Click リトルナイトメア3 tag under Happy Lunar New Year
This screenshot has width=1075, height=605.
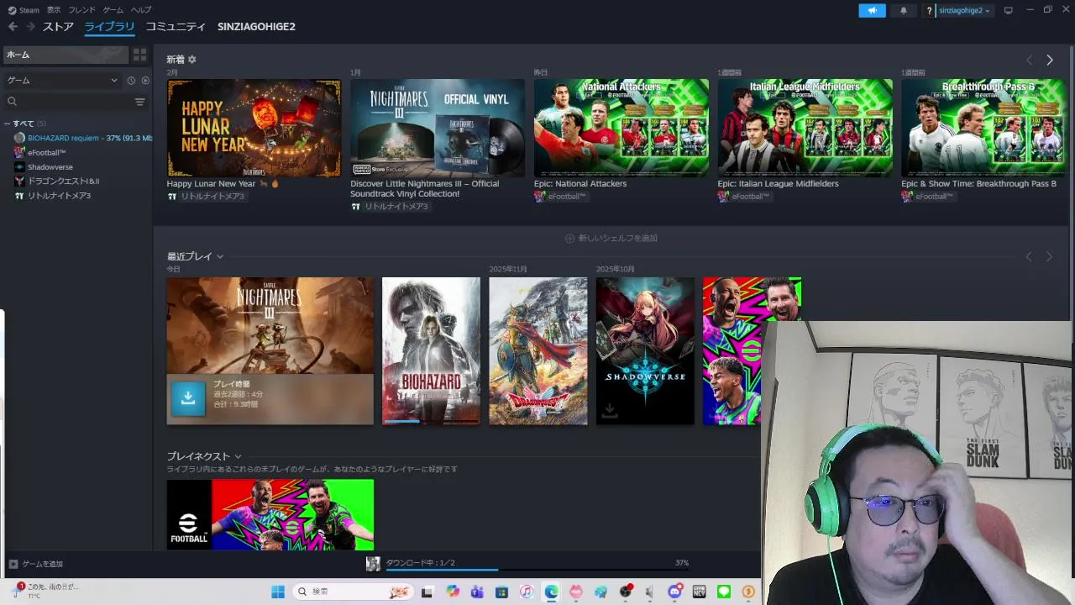[207, 197]
